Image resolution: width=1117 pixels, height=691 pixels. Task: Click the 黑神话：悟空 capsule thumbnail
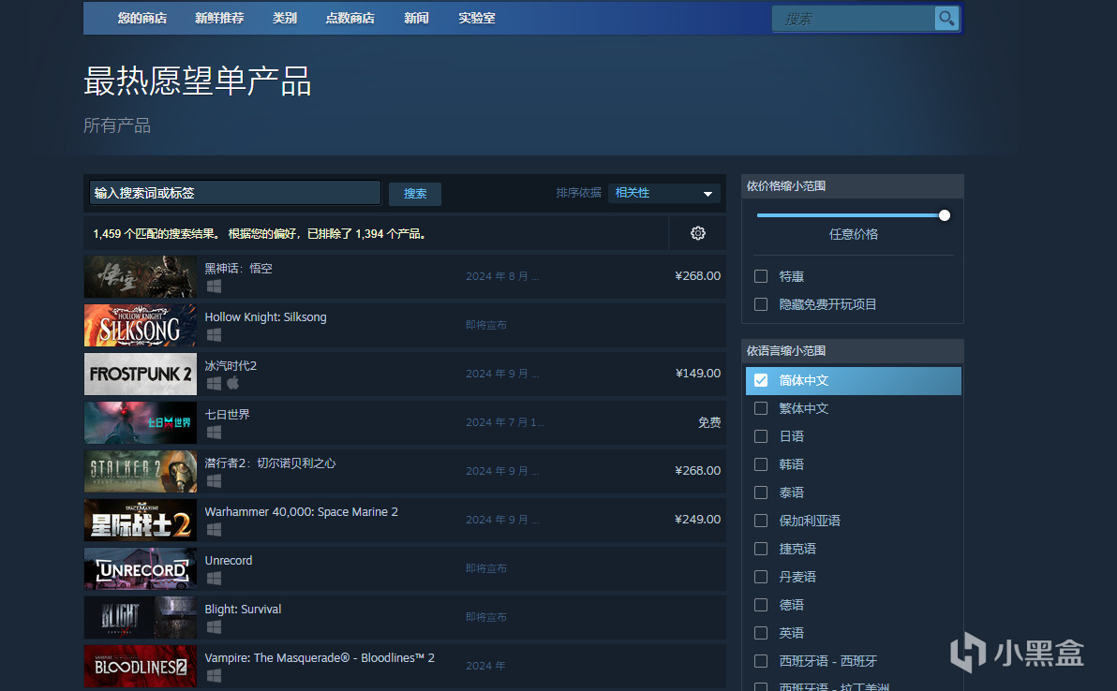point(141,277)
